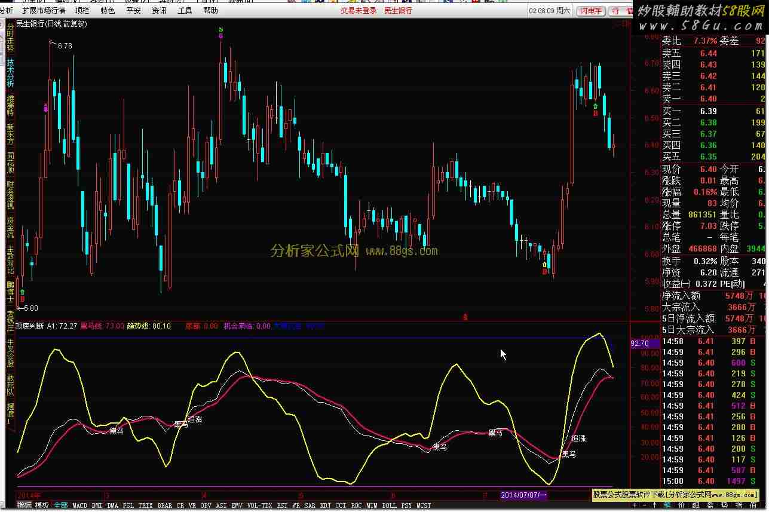Click the green S sell signal marker
Image resolution: width=769 pixels, height=512 pixels.
pos(221,29)
